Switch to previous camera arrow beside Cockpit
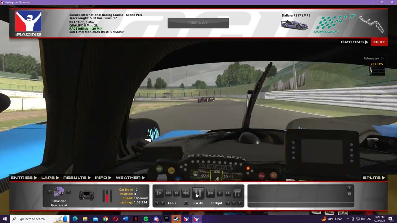This screenshot has width=397, height=223. [x=228, y=203]
